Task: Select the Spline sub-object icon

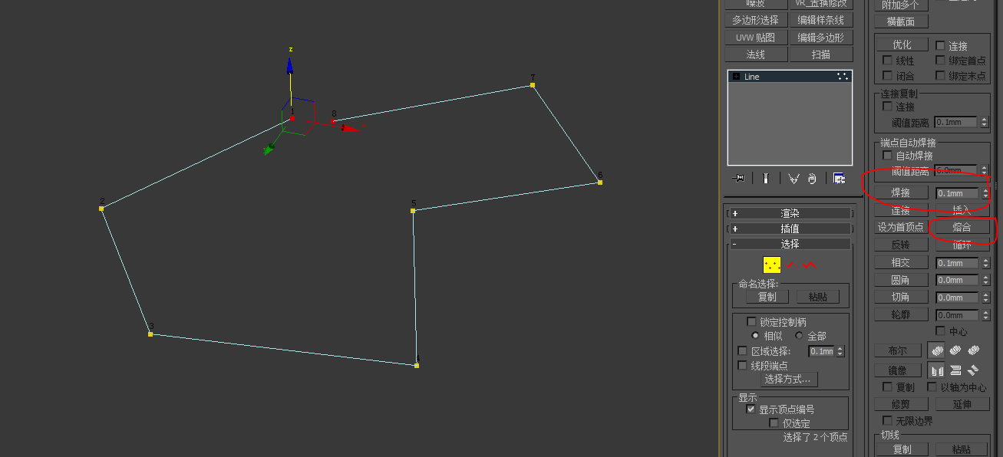Action: coord(810,265)
